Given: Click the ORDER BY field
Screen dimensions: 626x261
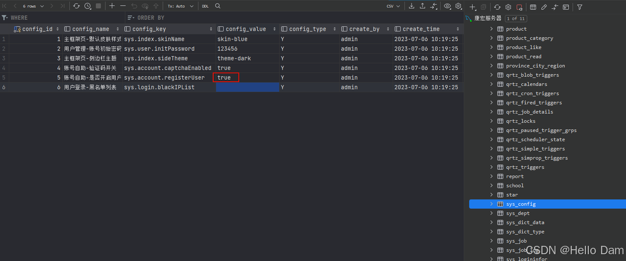Looking at the screenshot, I should click(294, 18).
